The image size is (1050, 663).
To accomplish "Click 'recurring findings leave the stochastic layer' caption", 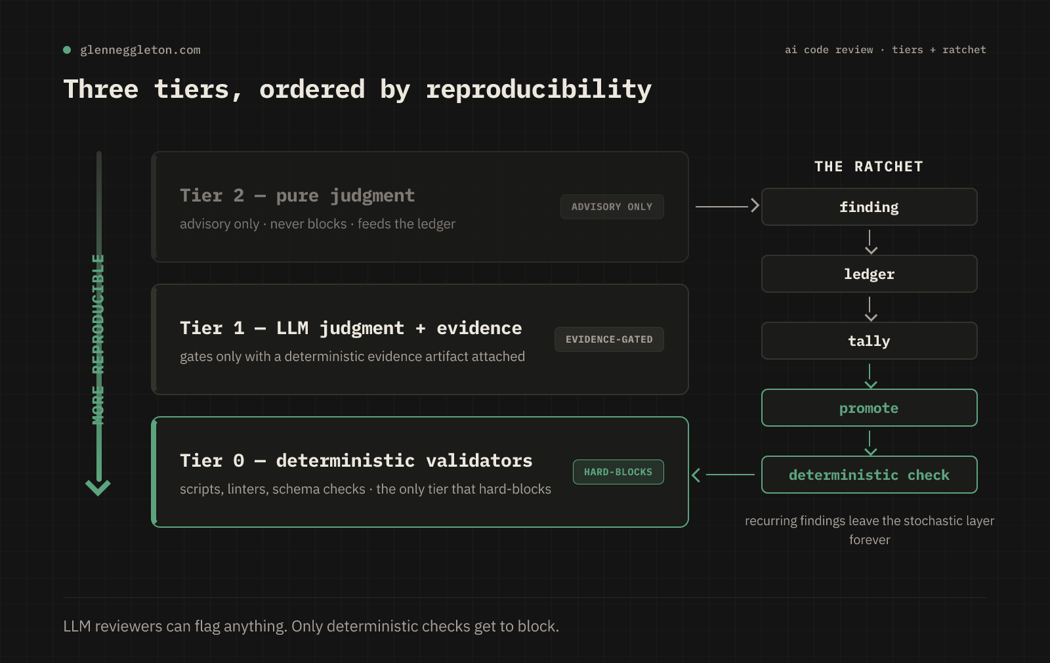I will [x=870, y=530].
